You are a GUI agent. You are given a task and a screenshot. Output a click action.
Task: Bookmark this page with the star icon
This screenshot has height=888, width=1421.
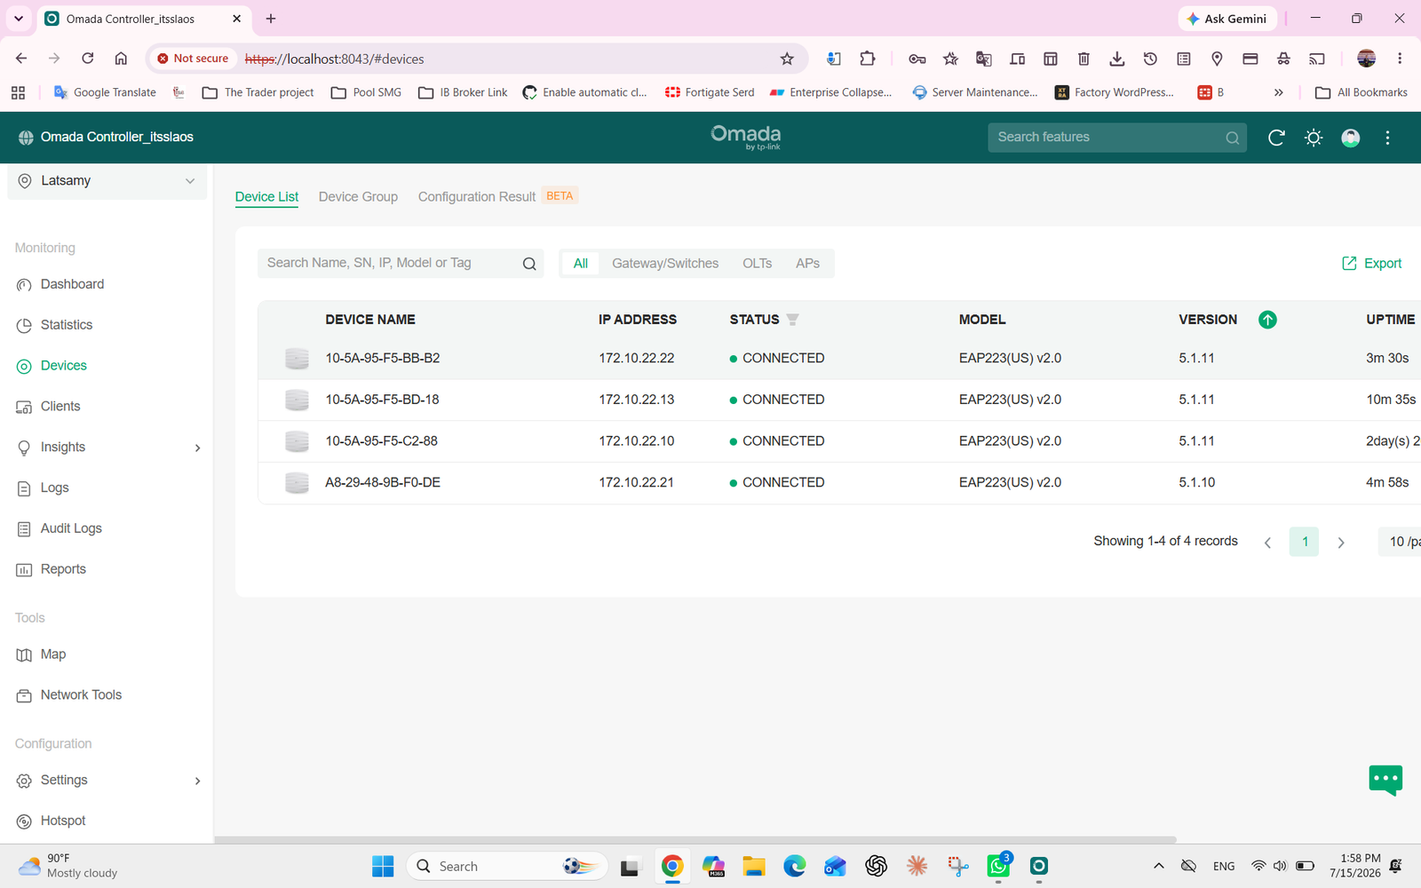787,59
